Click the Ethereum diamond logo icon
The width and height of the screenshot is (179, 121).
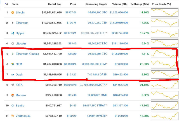pos(13,23)
